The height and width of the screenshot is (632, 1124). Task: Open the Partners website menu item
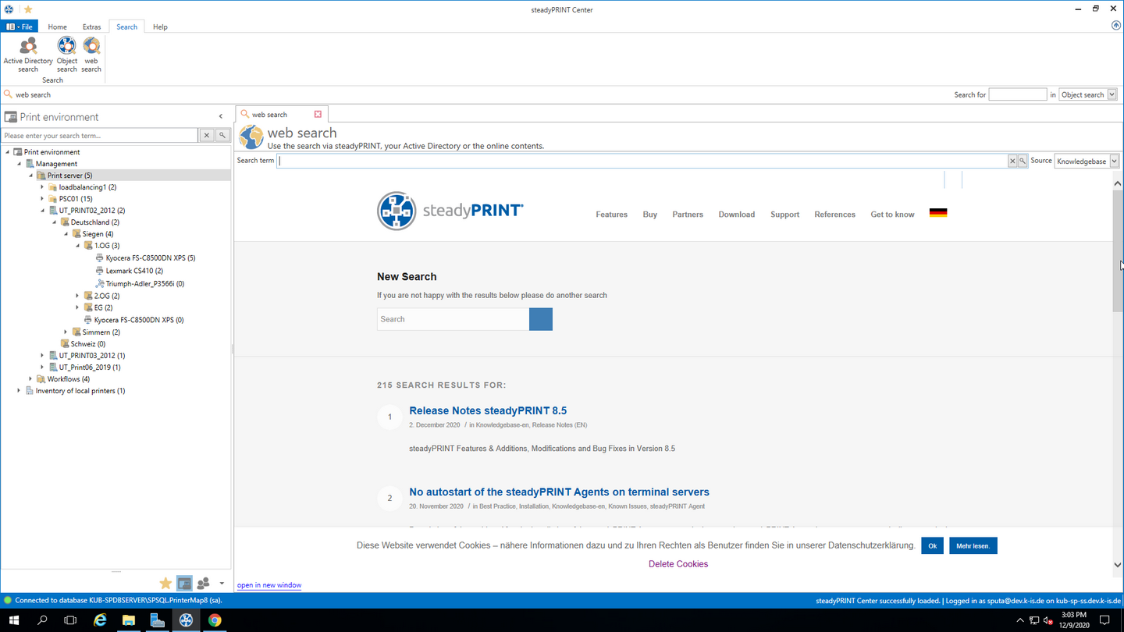tap(688, 214)
